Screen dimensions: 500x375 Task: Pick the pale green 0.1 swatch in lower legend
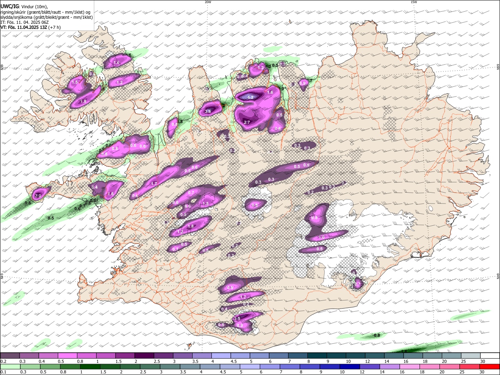coord(10,366)
